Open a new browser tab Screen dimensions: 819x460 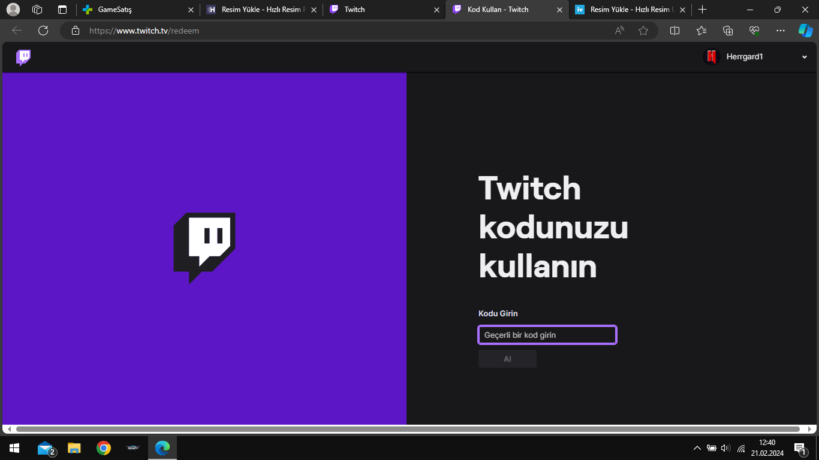point(703,10)
